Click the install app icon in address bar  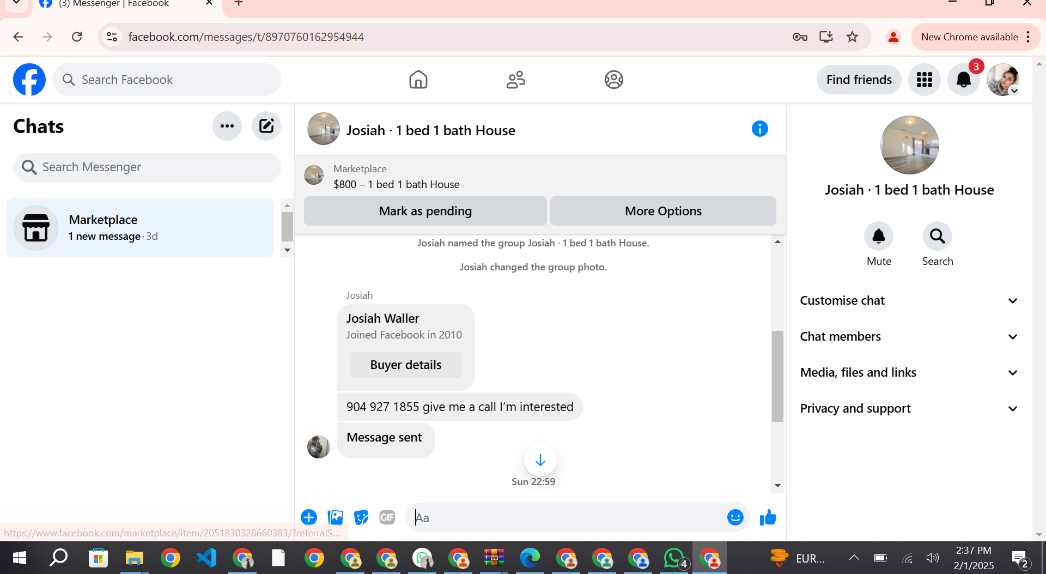[x=826, y=37]
